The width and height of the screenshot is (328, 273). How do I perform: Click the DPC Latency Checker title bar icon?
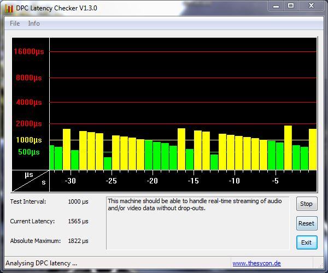(x=9, y=8)
